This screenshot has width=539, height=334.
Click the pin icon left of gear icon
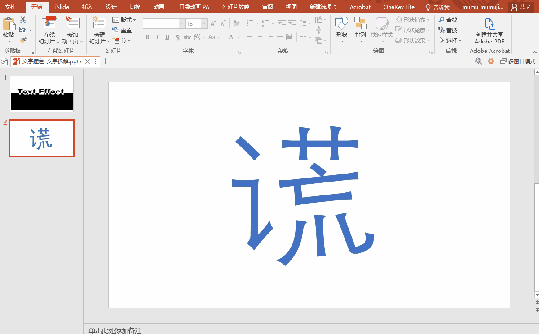[x=478, y=61]
